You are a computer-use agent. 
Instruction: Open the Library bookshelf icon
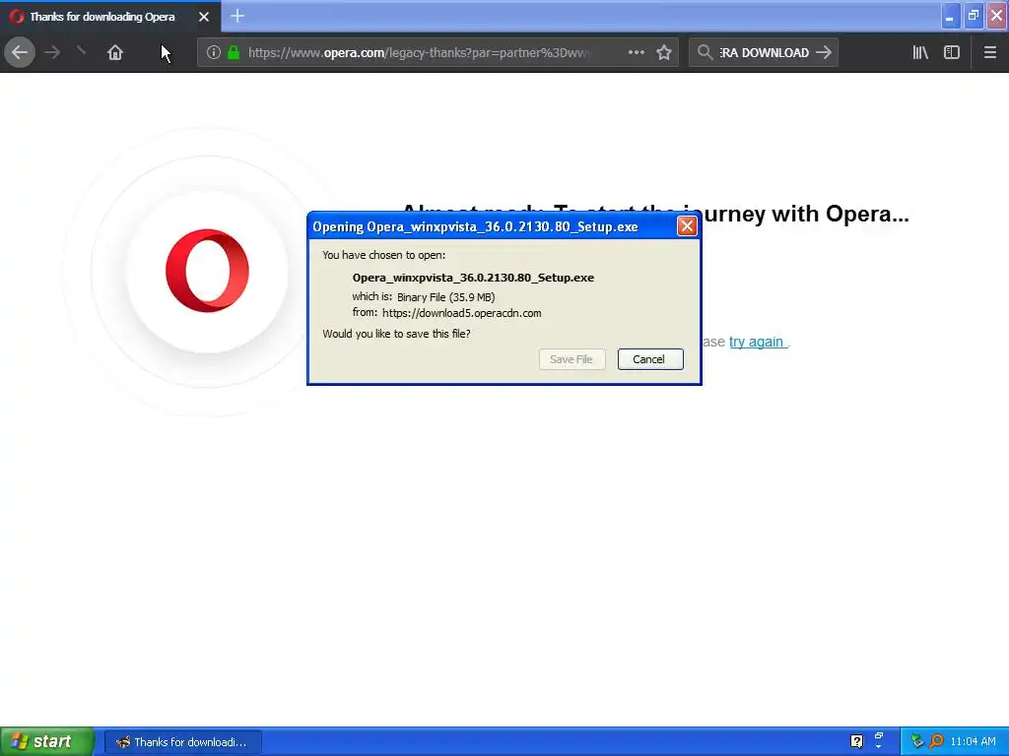pos(920,52)
